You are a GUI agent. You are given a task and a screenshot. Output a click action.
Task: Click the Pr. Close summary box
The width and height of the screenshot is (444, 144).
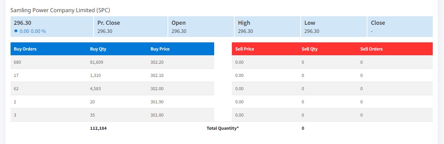(130, 26)
